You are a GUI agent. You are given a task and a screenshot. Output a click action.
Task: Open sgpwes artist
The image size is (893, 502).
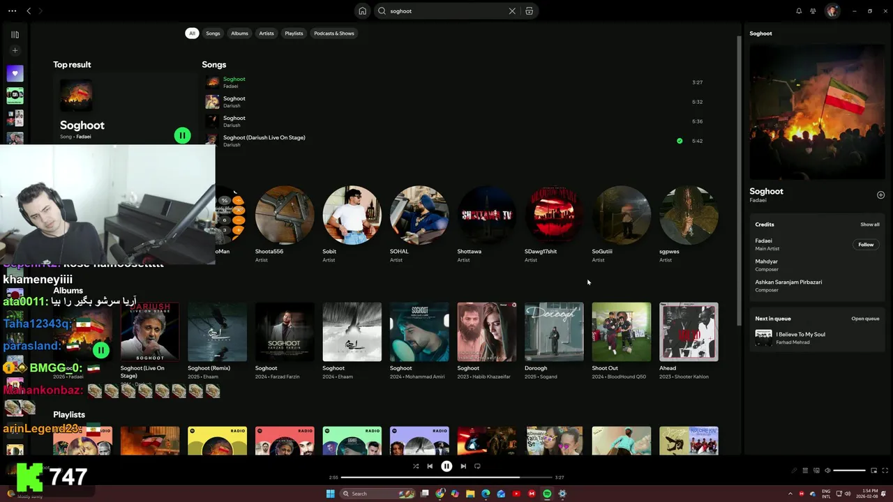689,225
